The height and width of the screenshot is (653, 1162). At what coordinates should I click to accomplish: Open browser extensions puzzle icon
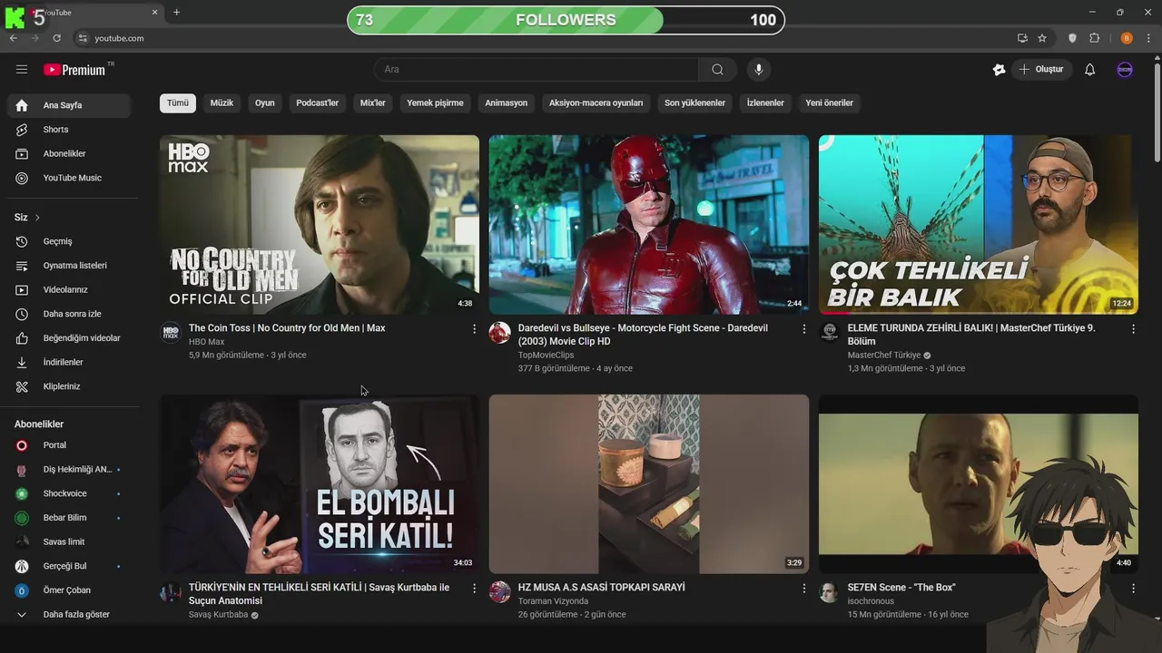(1094, 38)
